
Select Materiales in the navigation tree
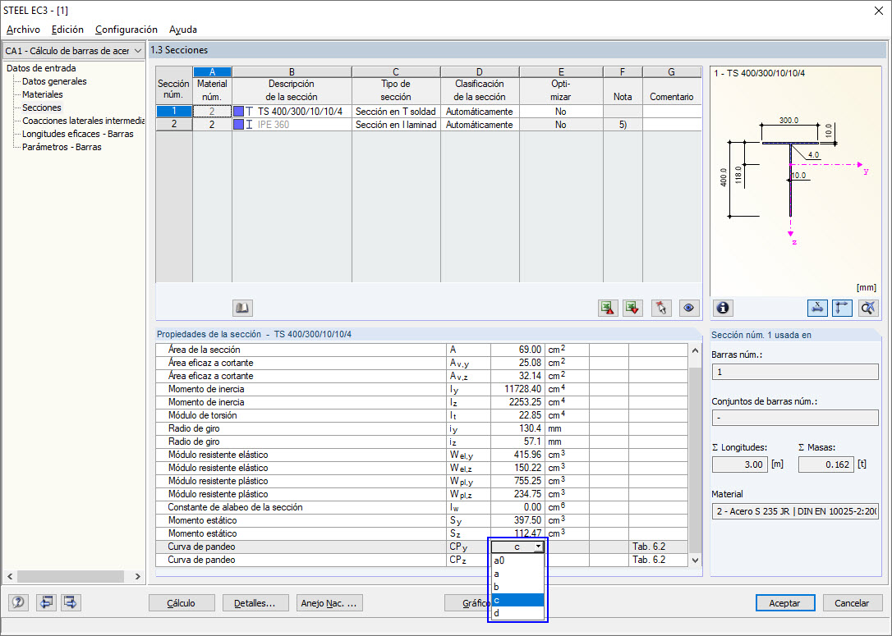click(43, 94)
